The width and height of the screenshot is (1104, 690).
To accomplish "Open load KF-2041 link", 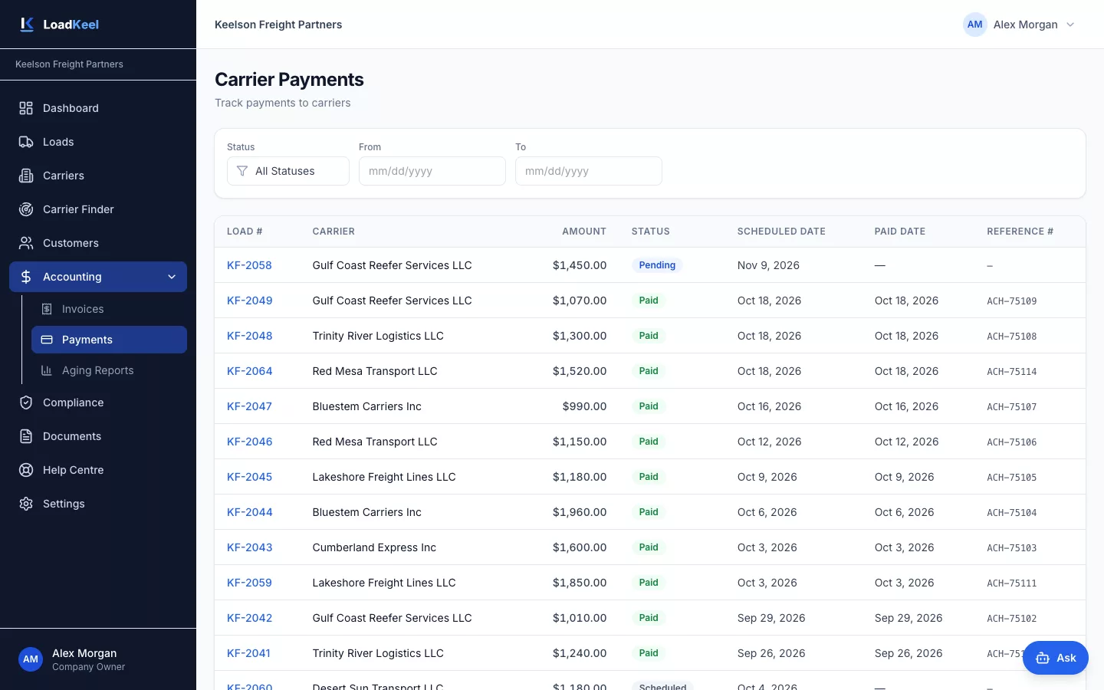I will coord(248,653).
